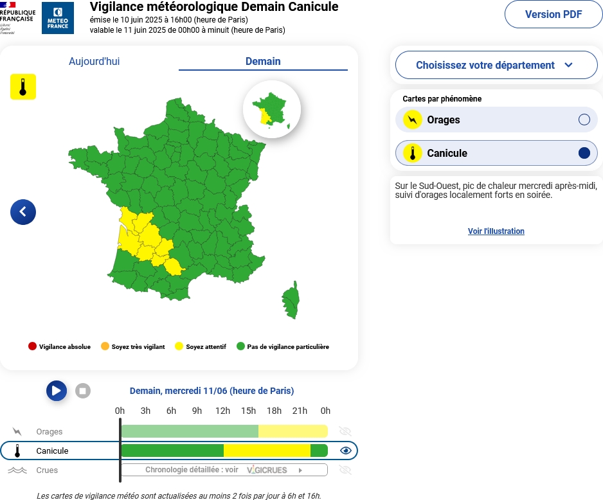603x500 pixels.
Task: Download the Version PDF
Action: (553, 14)
